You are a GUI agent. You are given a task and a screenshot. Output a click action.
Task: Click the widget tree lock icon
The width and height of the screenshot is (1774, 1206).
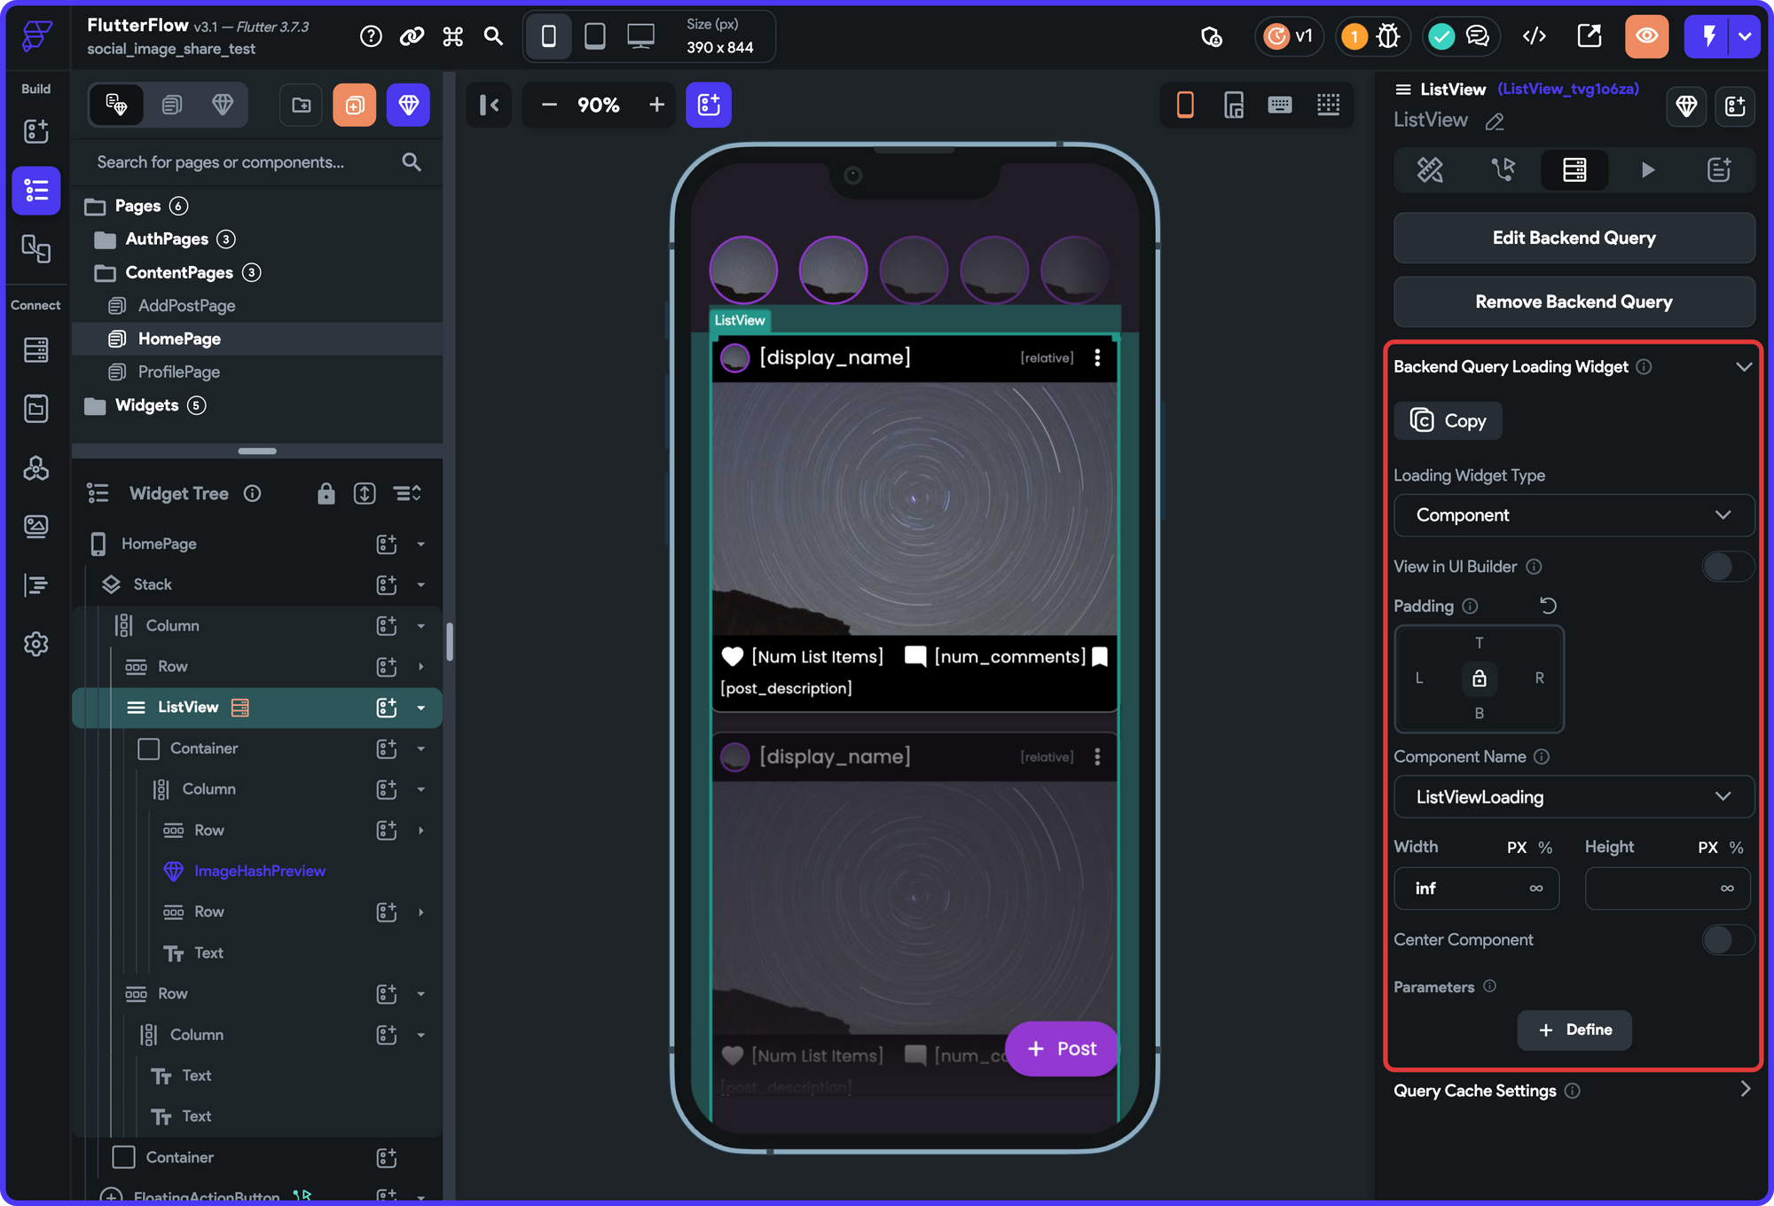326,494
